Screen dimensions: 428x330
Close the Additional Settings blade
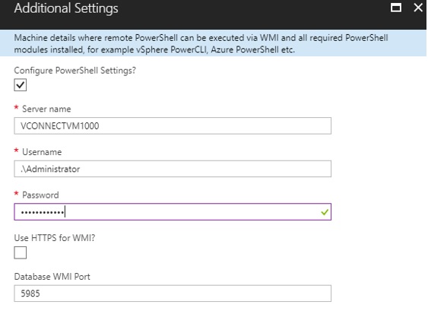tap(418, 8)
